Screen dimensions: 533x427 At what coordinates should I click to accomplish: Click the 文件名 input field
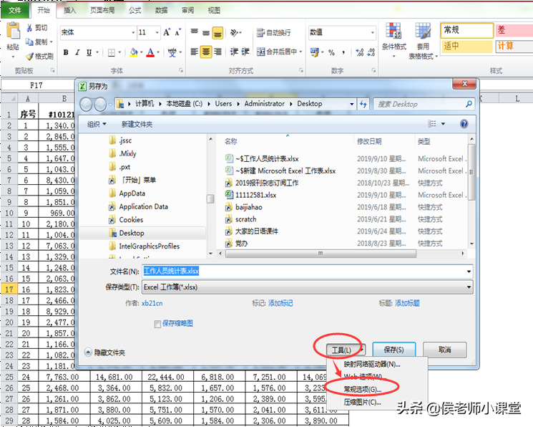click(308, 272)
